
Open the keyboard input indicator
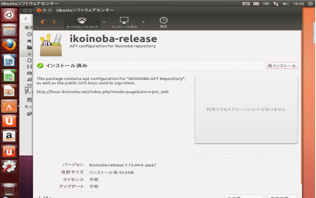coord(246,4)
